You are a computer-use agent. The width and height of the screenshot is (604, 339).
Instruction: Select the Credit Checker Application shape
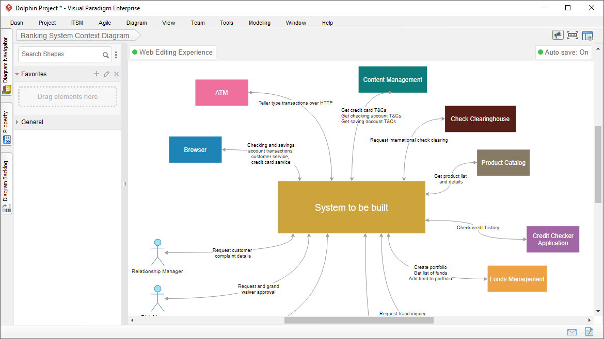pos(553,239)
